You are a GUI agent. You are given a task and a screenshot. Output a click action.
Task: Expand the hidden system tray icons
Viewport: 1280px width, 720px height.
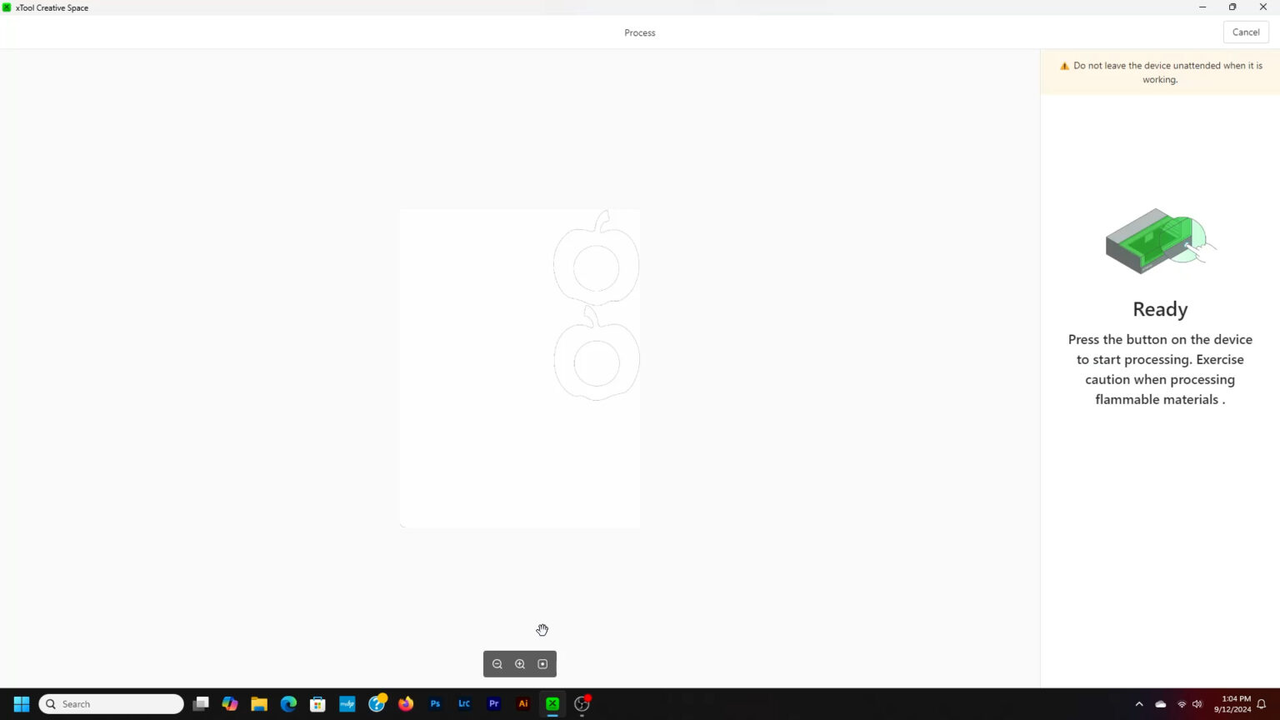tap(1139, 704)
